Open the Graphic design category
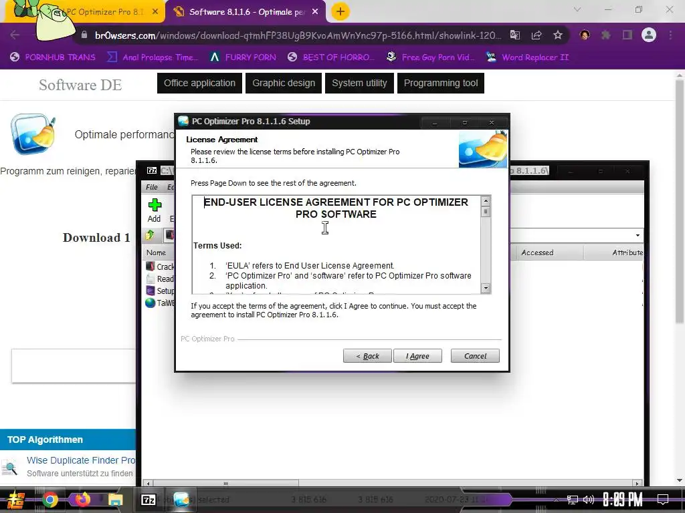 tap(284, 83)
